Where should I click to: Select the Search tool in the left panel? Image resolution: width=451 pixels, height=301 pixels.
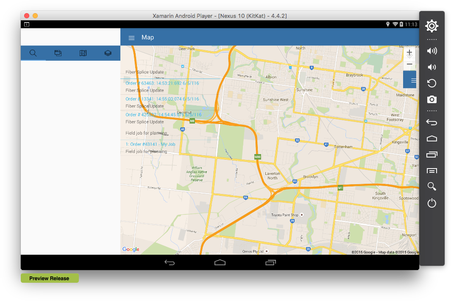33,53
